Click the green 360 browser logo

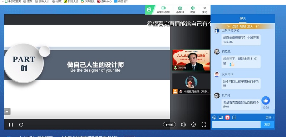click(149, 10)
